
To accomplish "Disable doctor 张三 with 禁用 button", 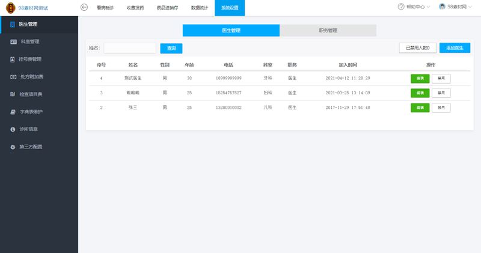I will pyautogui.click(x=441, y=108).
